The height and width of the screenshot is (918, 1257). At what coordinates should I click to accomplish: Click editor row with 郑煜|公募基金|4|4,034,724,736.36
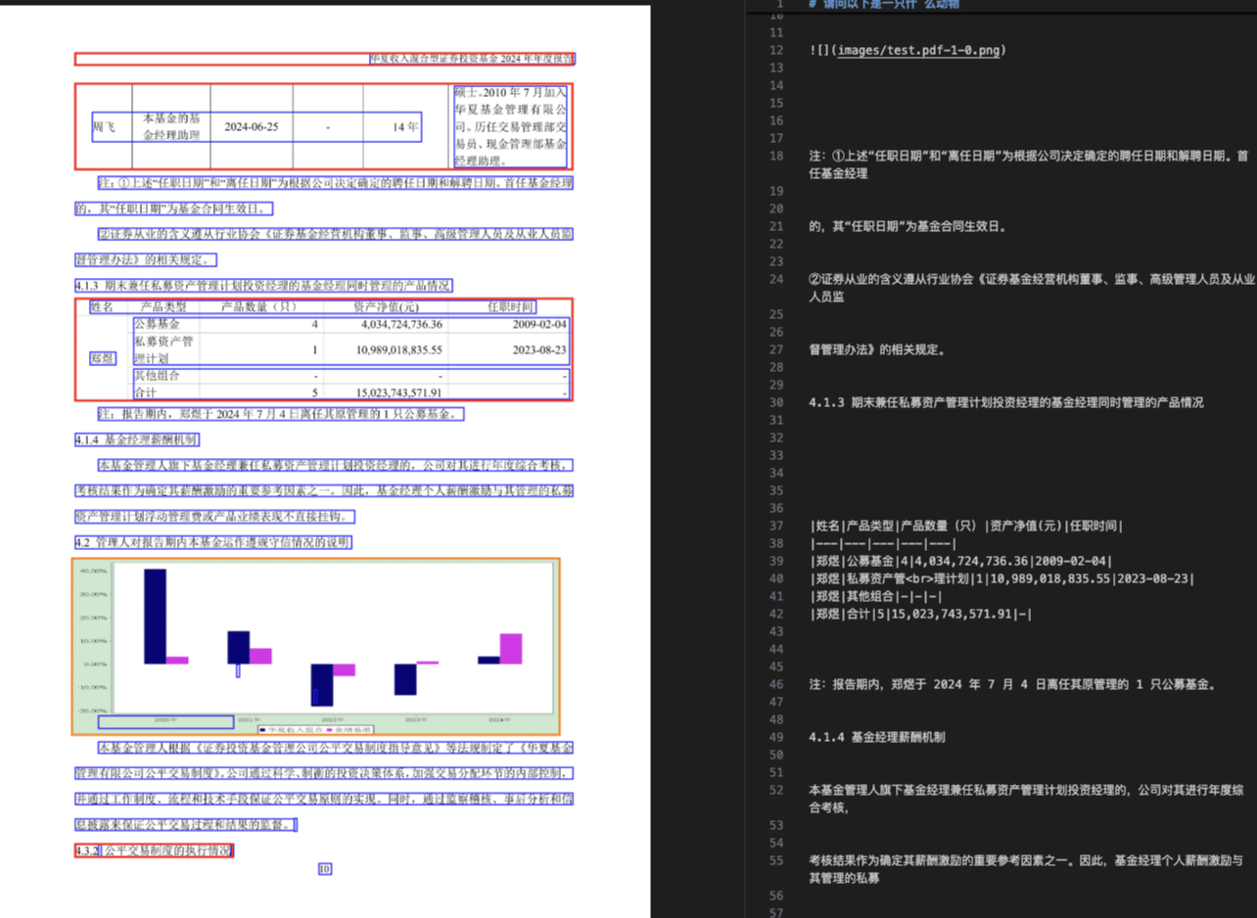pyautogui.click(x=960, y=561)
